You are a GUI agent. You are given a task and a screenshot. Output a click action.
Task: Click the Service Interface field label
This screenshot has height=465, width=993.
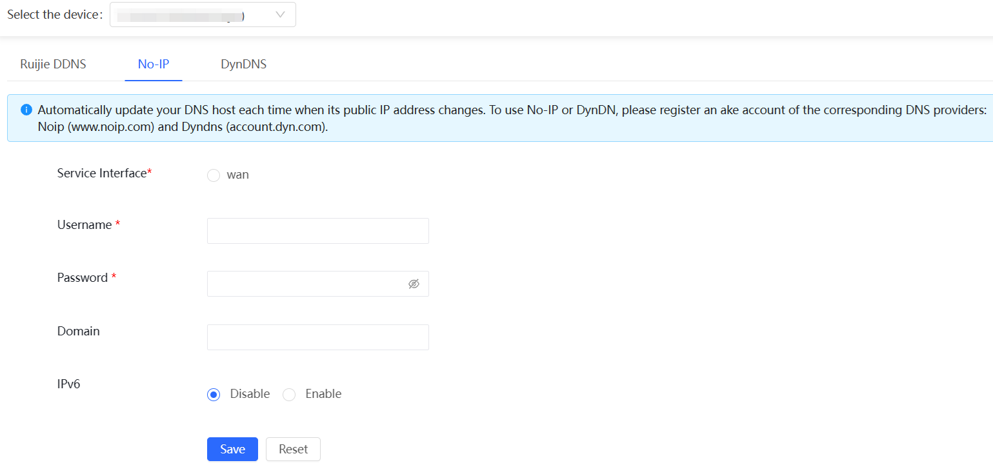102,173
